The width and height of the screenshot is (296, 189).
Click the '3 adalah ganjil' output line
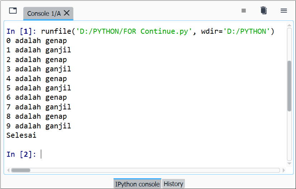click(x=39, y=69)
